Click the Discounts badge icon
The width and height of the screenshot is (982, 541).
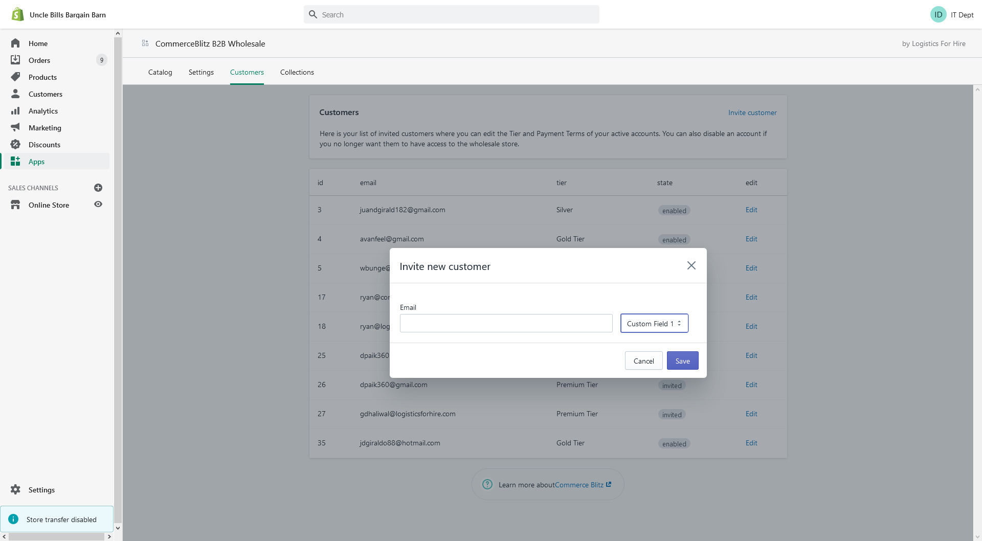15,145
